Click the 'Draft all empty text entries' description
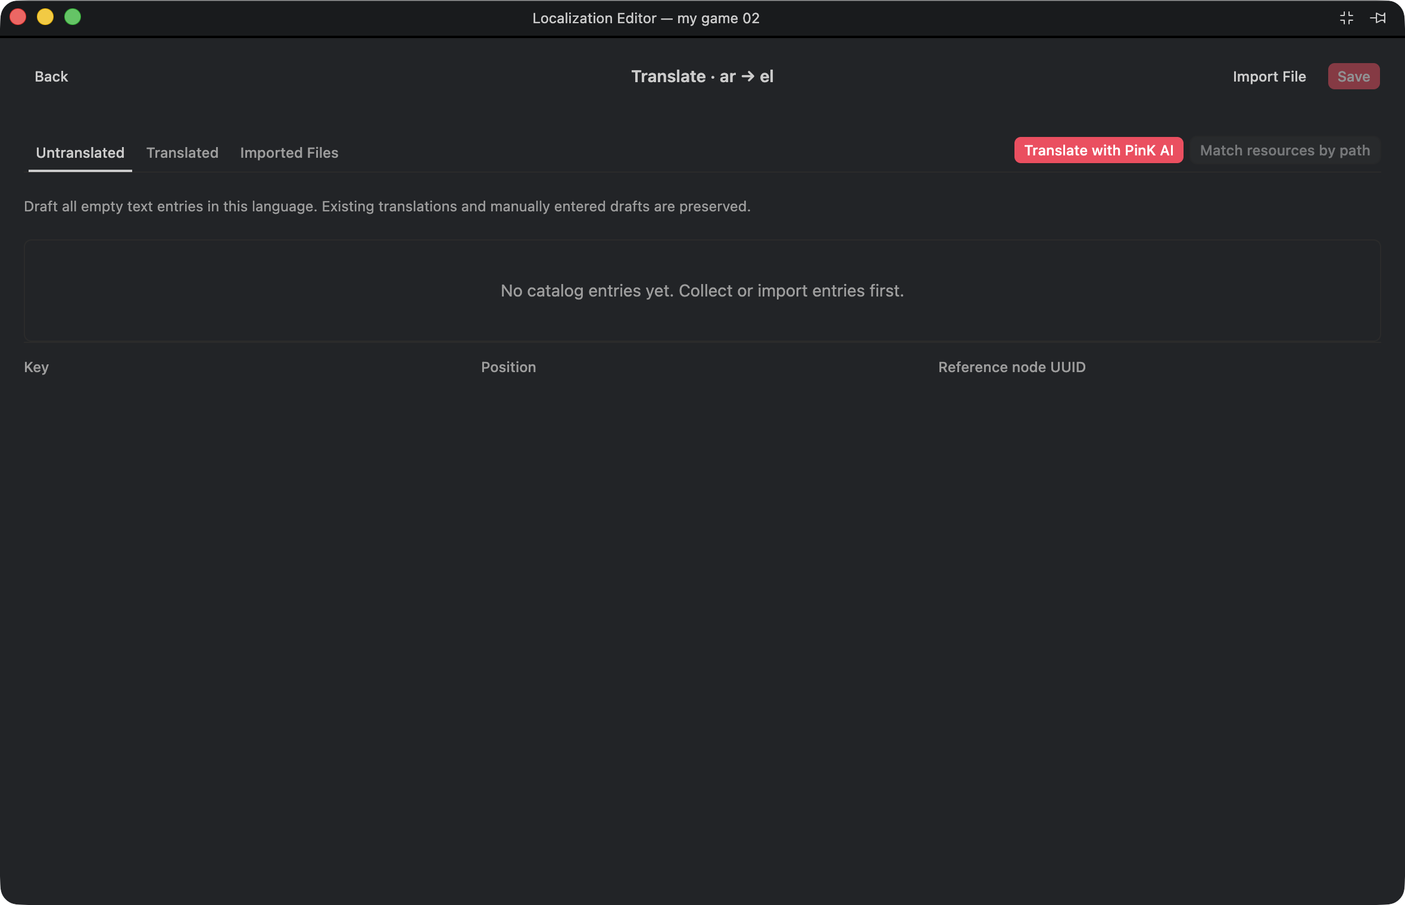1405x905 pixels. point(387,206)
